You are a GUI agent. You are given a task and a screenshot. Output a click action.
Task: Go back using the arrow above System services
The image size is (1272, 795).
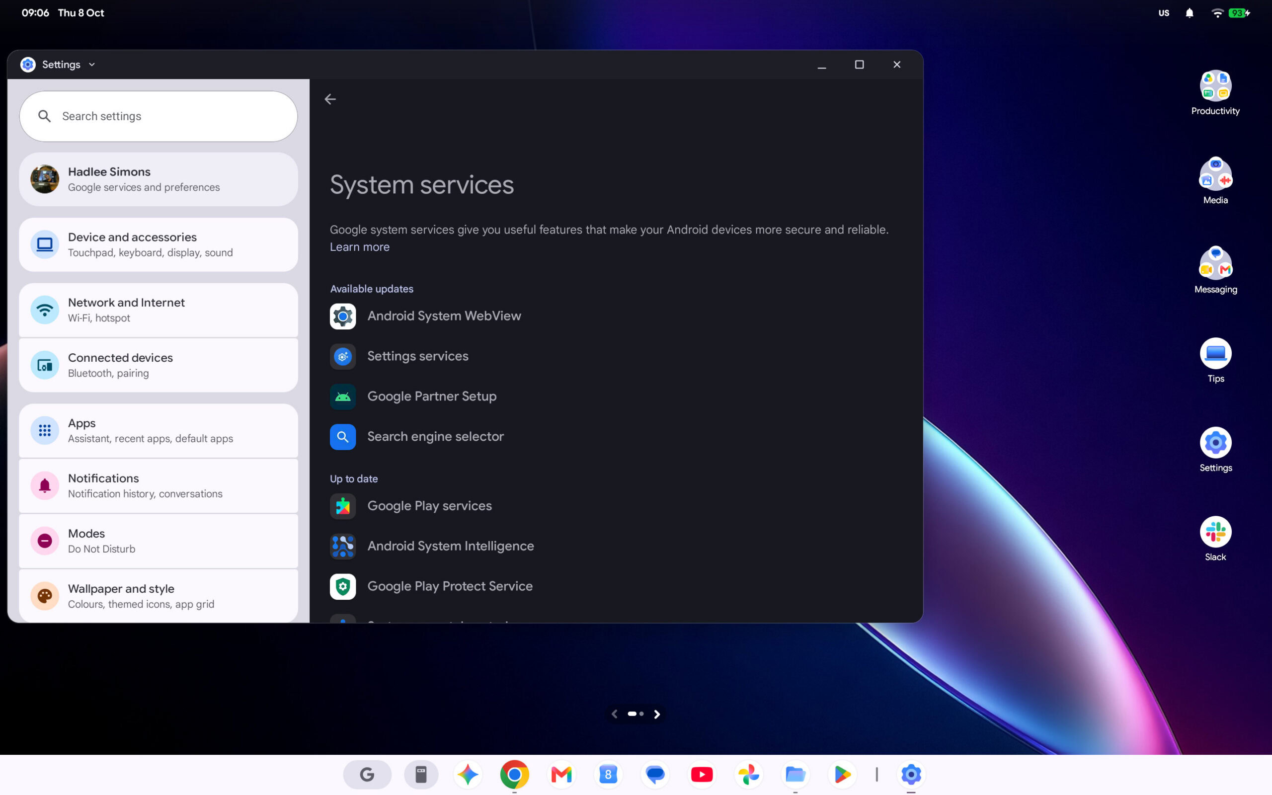click(x=330, y=99)
